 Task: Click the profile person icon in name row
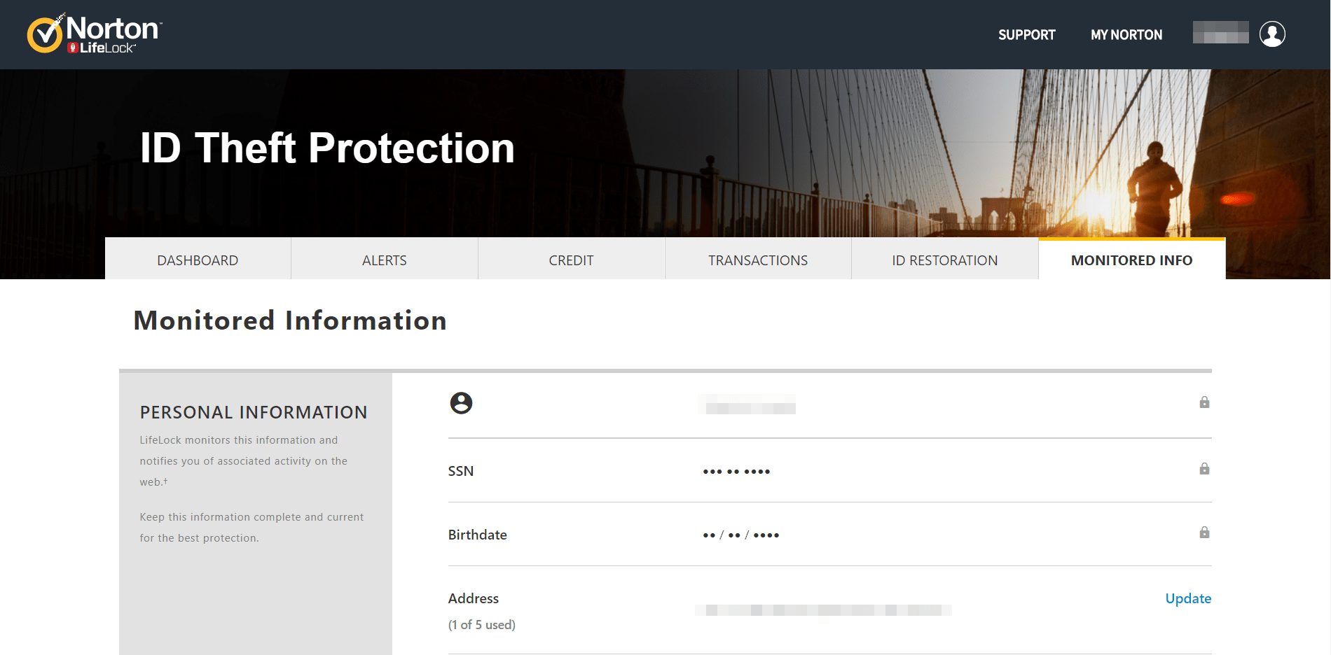[461, 403]
